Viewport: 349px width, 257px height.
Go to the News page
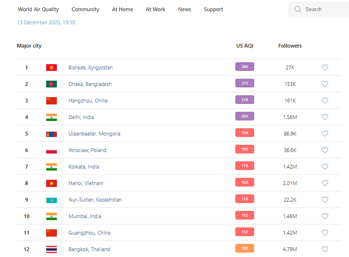(x=184, y=9)
